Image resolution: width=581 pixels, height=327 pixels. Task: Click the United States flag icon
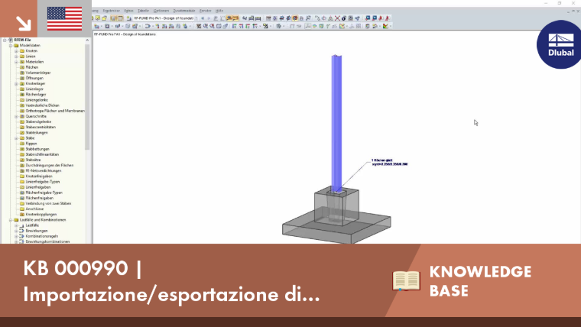click(64, 18)
